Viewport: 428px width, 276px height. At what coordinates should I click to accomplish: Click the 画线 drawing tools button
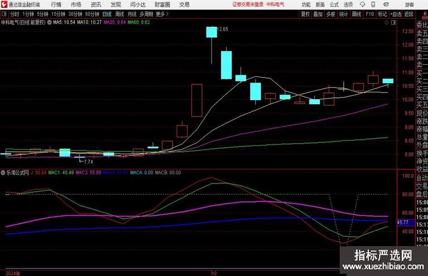[356, 14]
